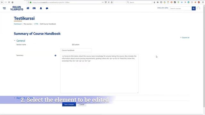
Task: Click the My courses breadcrumb
Action: pyautogui.click(x=28, y=24)
